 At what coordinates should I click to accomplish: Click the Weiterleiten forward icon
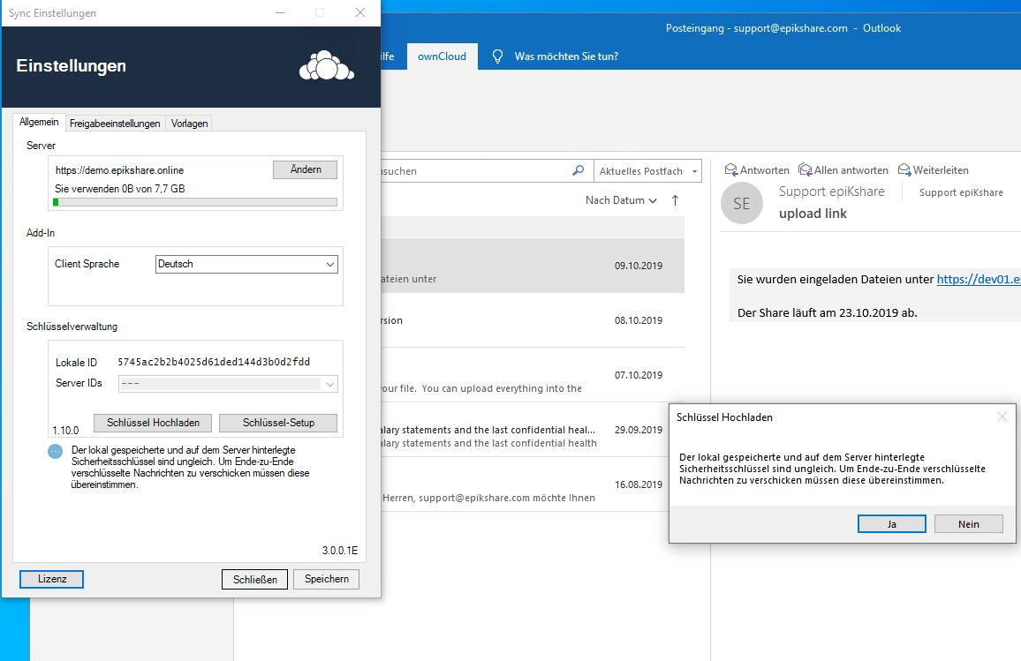[904, 169]
